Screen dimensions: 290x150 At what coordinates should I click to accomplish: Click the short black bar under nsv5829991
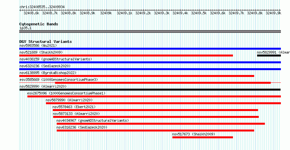click(269, 56)
